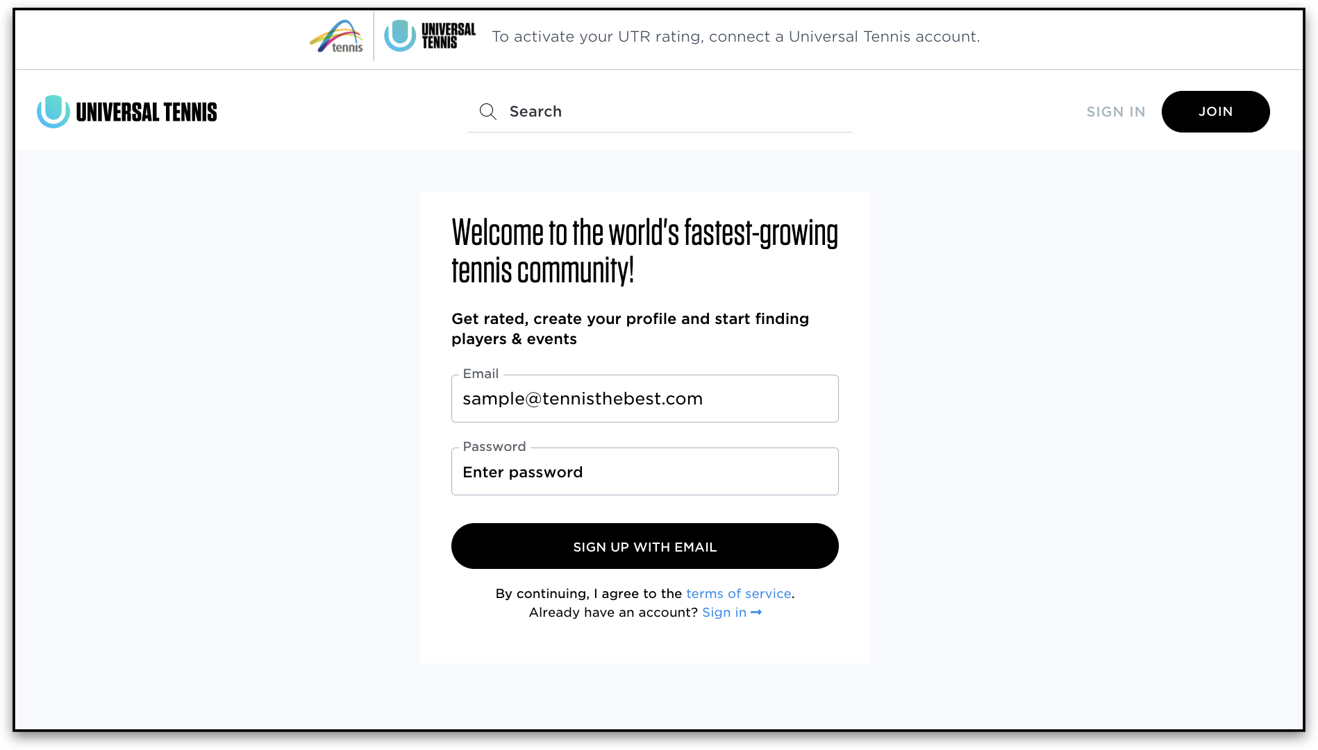
Task: Click the Email field label
Action: (480, 373)
